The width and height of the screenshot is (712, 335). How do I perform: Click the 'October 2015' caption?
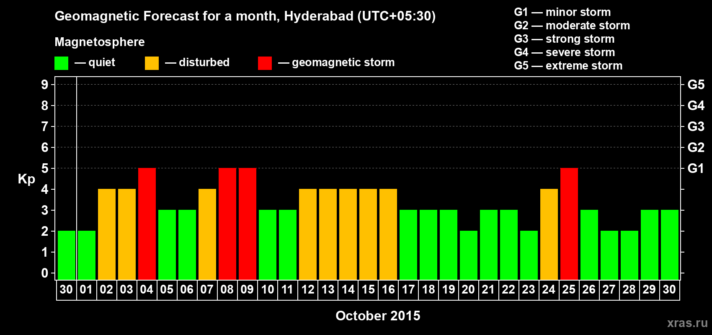[x=378, y=316]
